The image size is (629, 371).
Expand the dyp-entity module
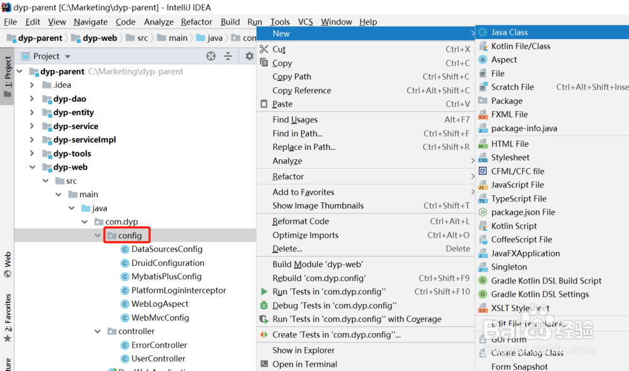32,112
